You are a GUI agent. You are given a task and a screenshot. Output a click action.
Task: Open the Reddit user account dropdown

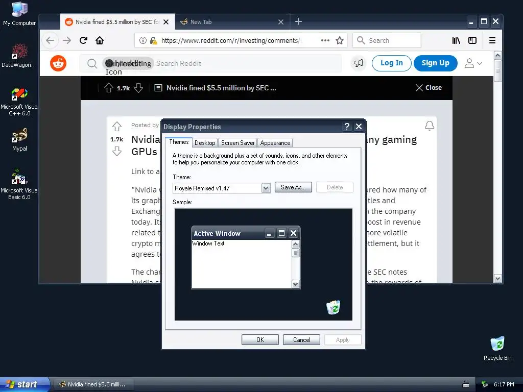click(x=473, y=63)
